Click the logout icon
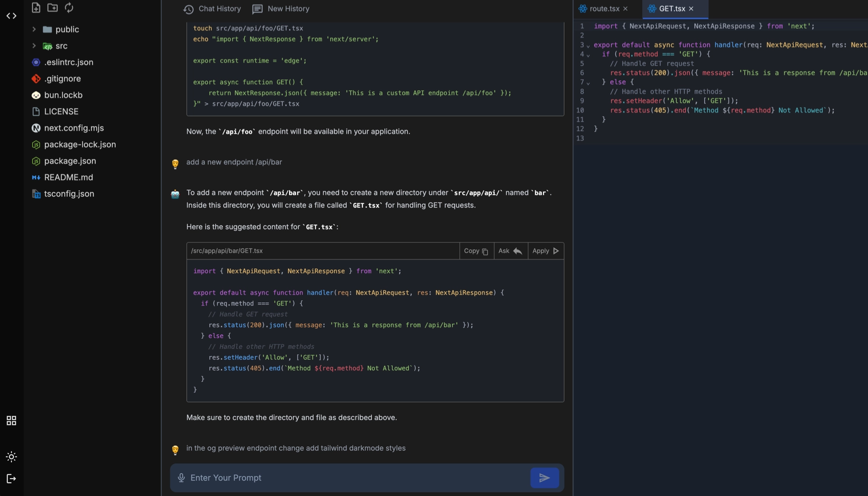Viewport: 868px width, 496px height. coord(11,479)
